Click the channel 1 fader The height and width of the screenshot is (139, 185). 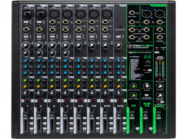point(26,115)
